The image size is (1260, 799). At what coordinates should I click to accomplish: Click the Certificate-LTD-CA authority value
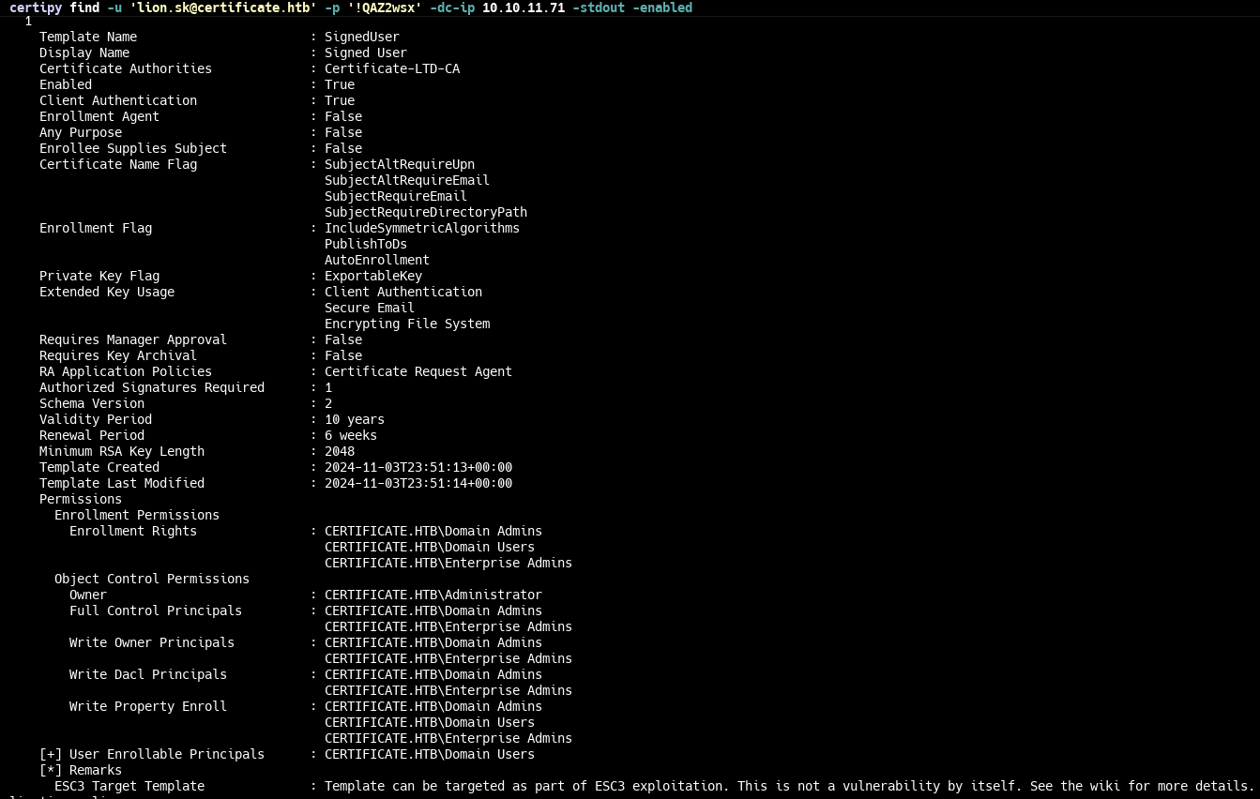click(x=391, y=69)
